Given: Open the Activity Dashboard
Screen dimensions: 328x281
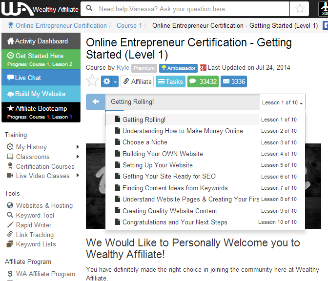Looking at the screenshot, I should 41,41.
